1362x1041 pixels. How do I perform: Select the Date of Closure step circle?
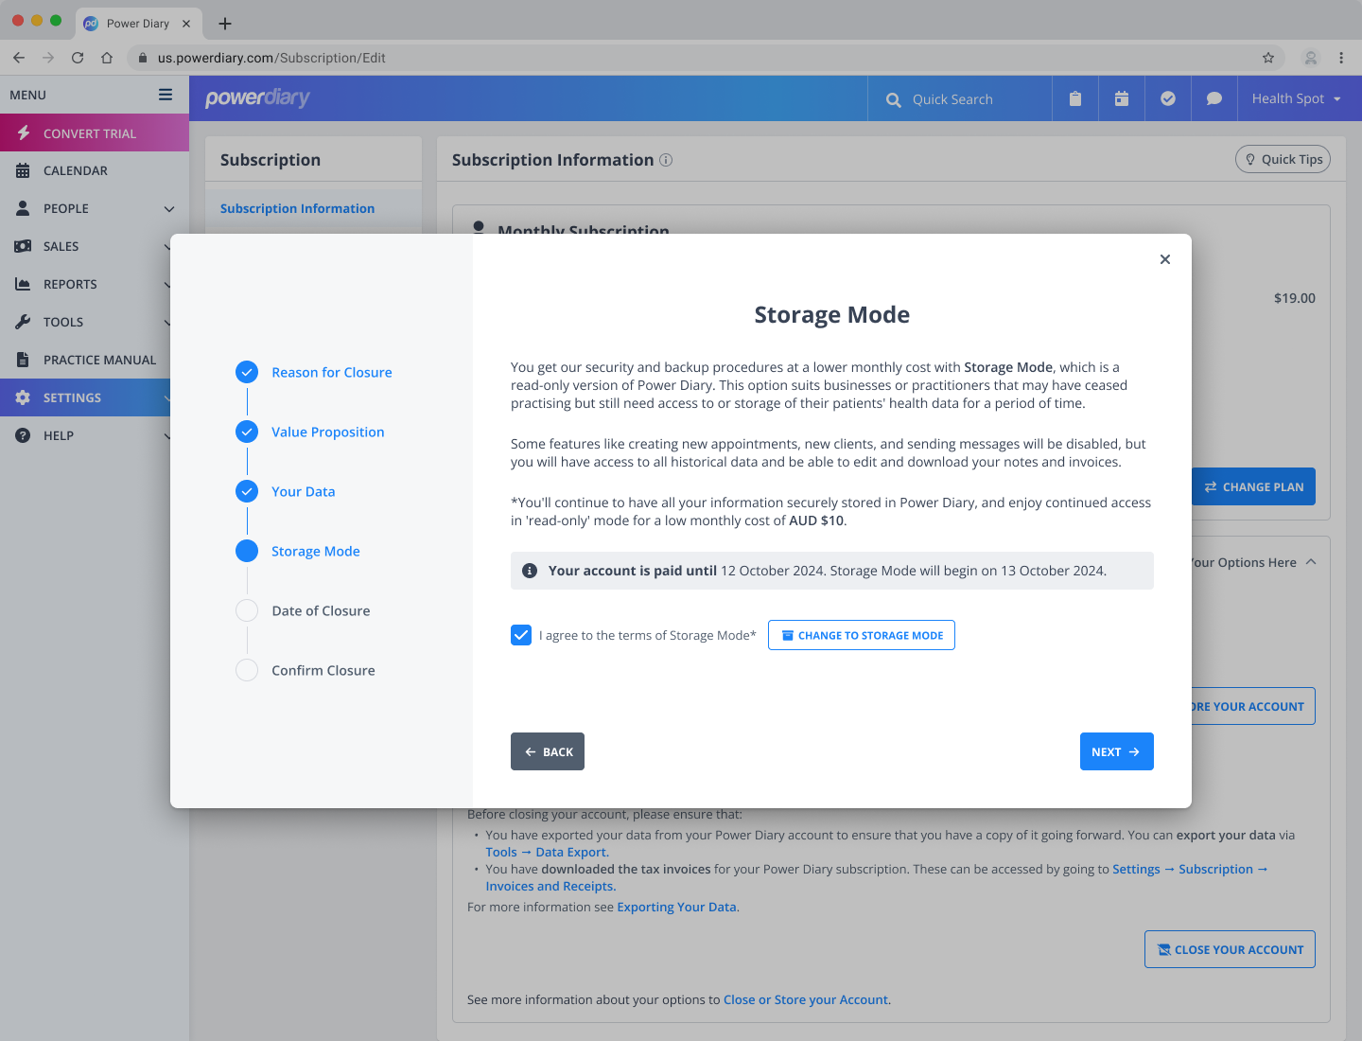[247, 610]
